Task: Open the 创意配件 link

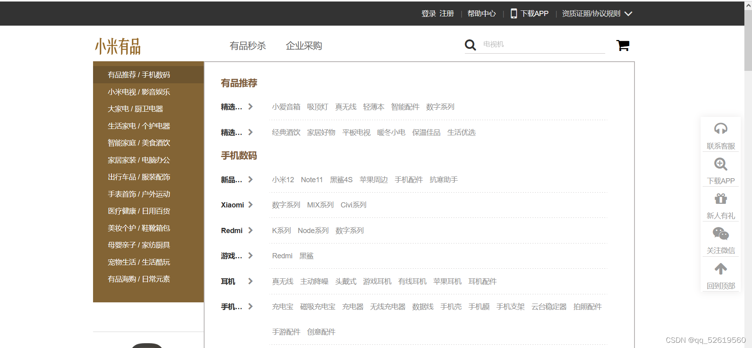Action: coord(321,332)
